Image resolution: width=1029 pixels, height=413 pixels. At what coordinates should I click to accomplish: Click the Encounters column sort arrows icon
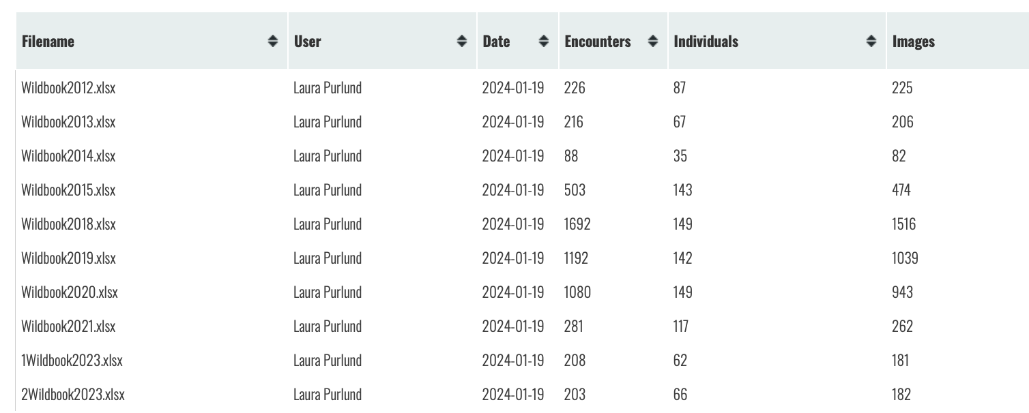pos(653,41)
